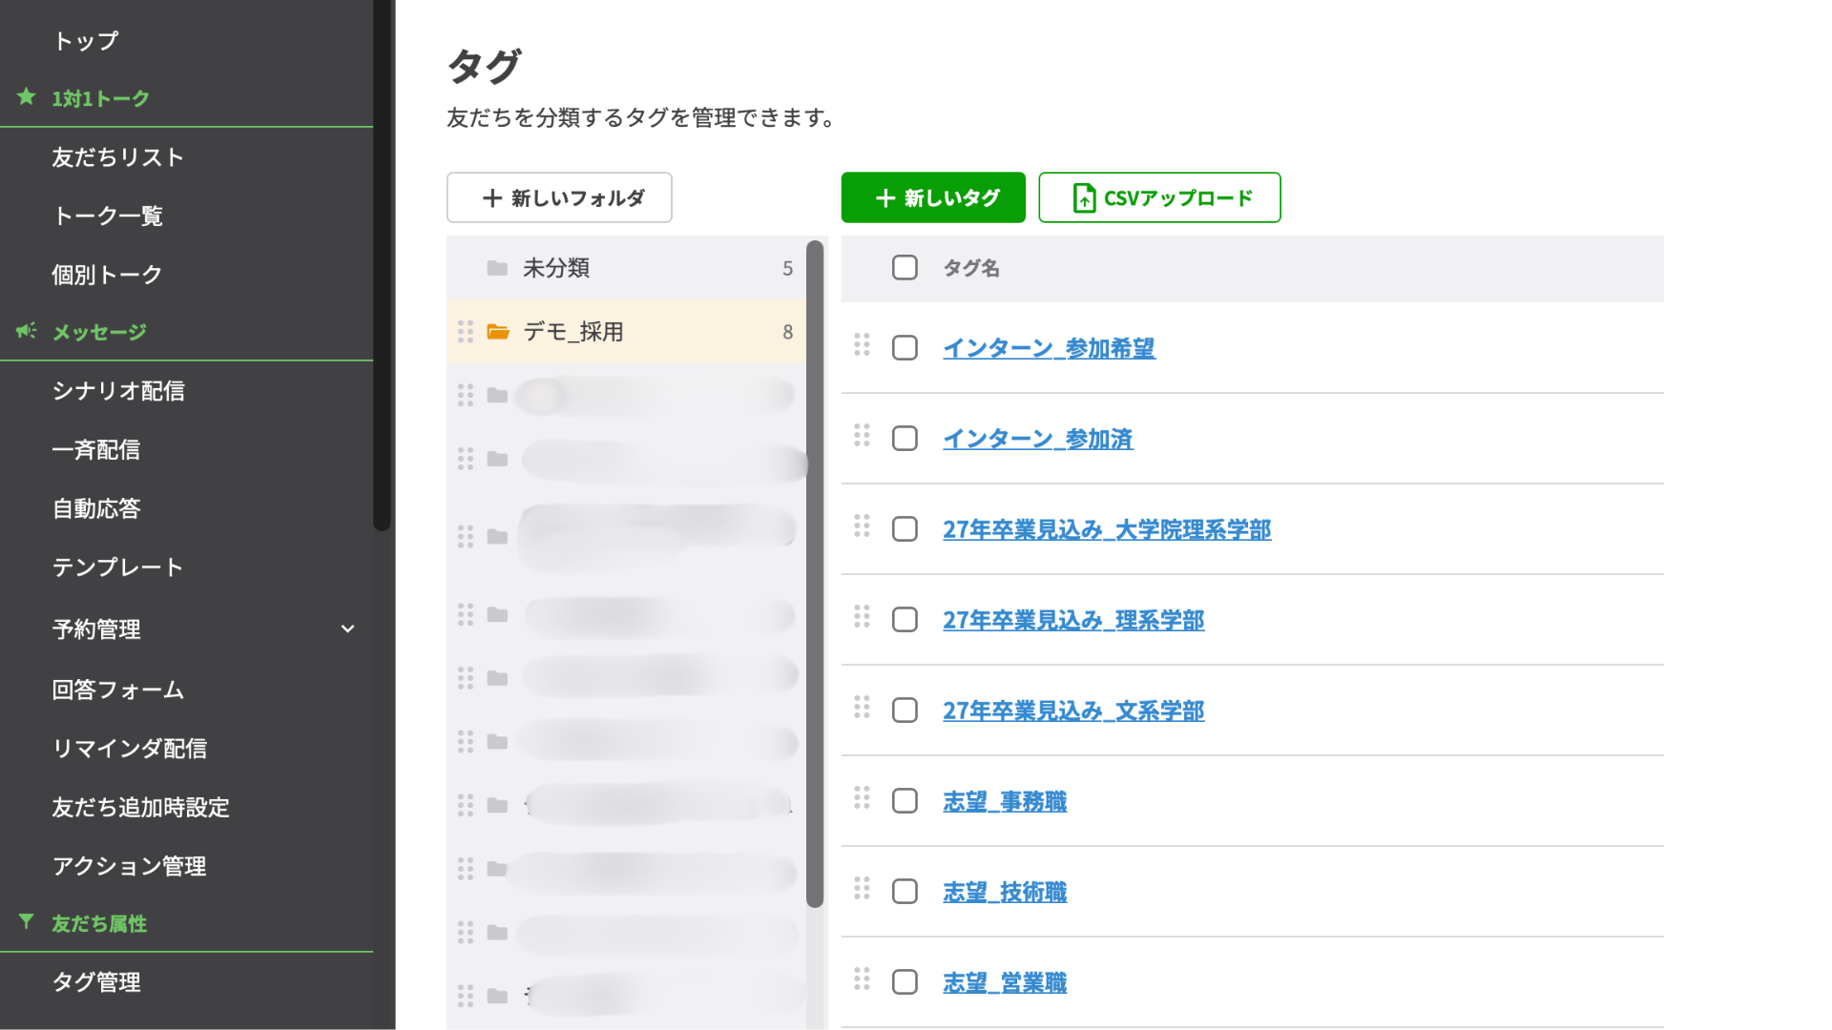This screenshot has width=1832, height=1030.
Task: Check the select-all box next to タグ名
Action: tap(905, 268)
